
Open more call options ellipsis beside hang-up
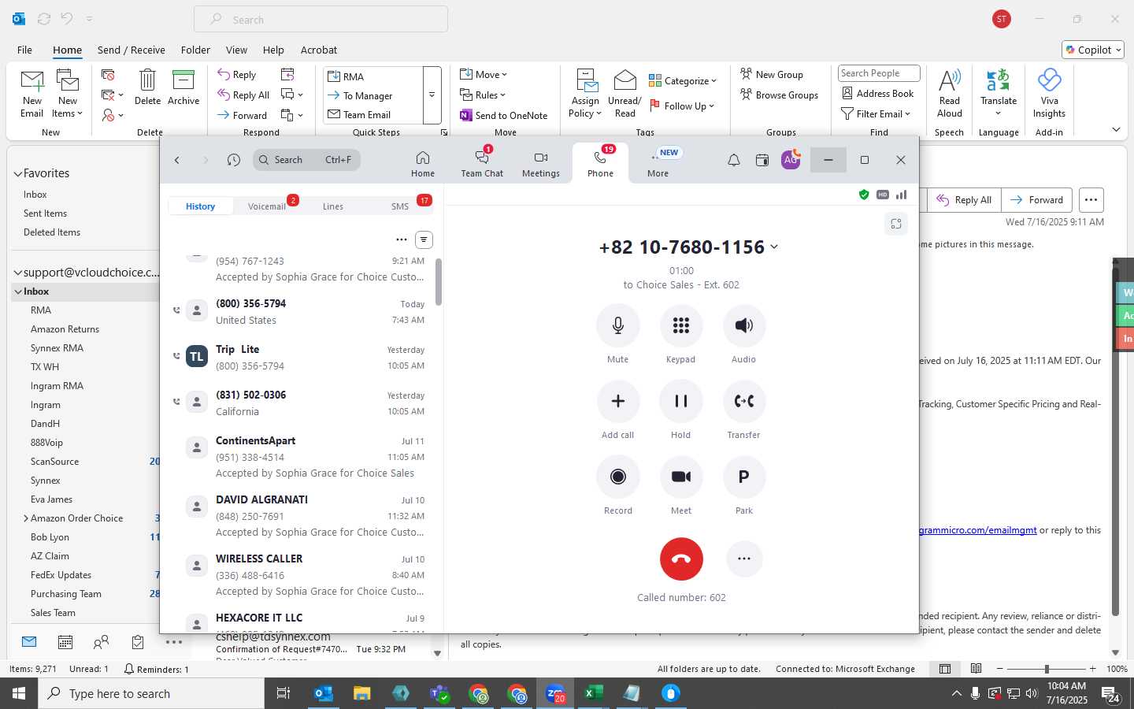[743, 559]
